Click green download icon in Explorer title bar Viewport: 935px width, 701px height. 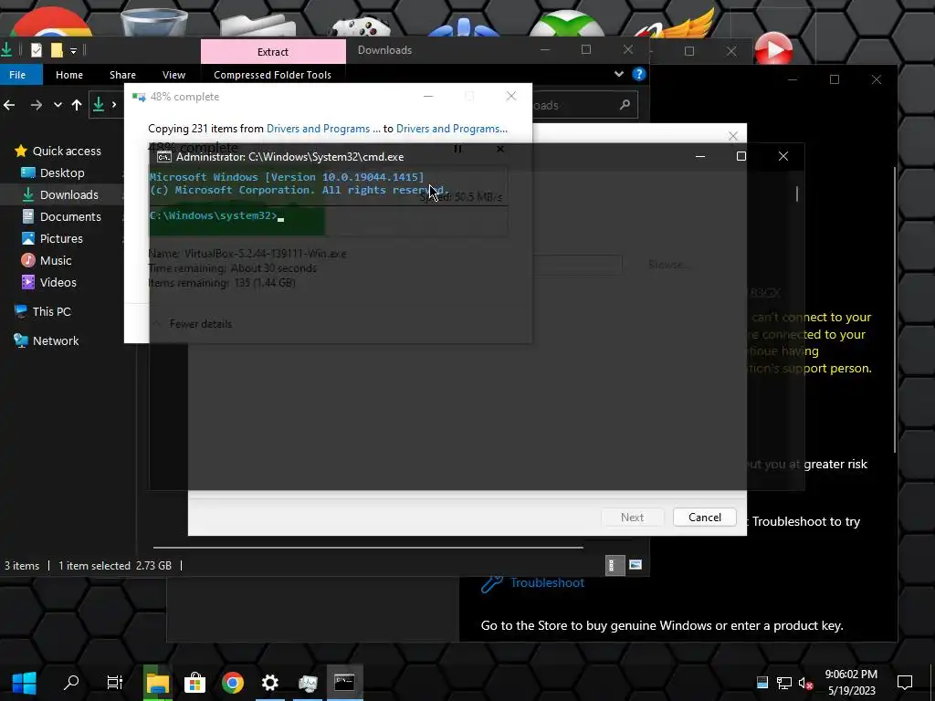pos(7,50)
